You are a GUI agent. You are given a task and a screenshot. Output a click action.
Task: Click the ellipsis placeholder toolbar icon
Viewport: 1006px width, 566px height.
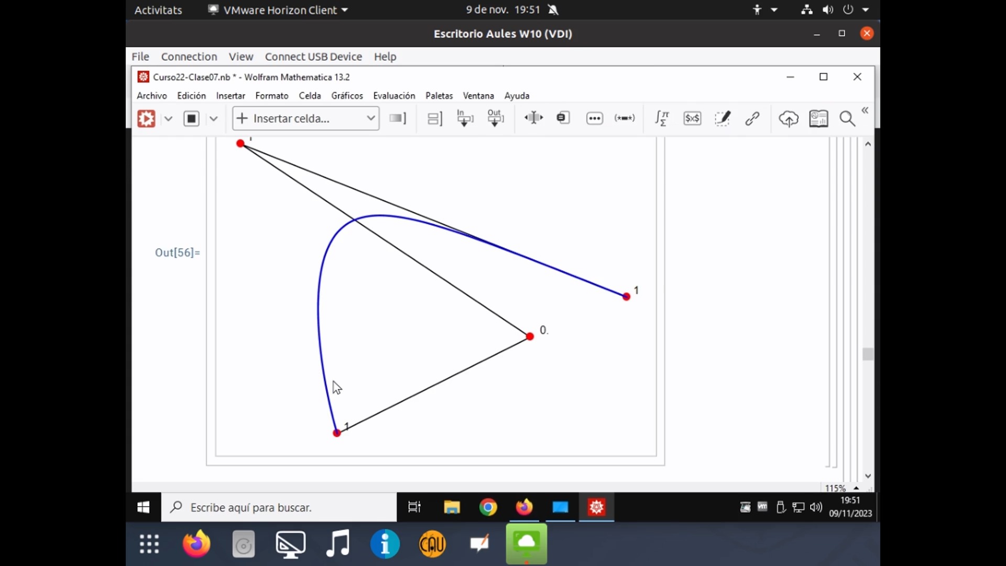(x=595, y=118)
